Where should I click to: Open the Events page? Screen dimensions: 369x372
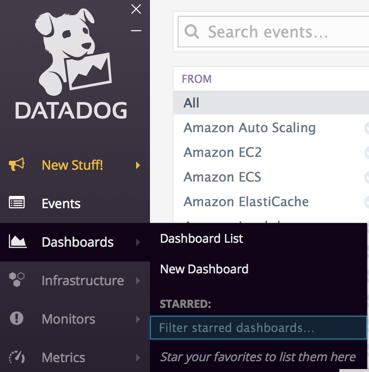(61, 204)
